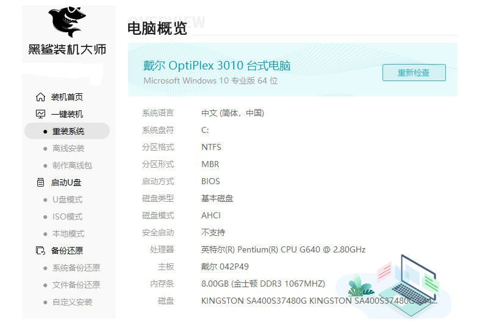Click the C: drive letter value
Image resolution: width=488 pixels, height=325 pixels.
point(205,130)
